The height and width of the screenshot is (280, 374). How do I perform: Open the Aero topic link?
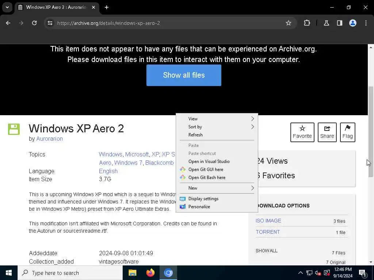(105, 163)
